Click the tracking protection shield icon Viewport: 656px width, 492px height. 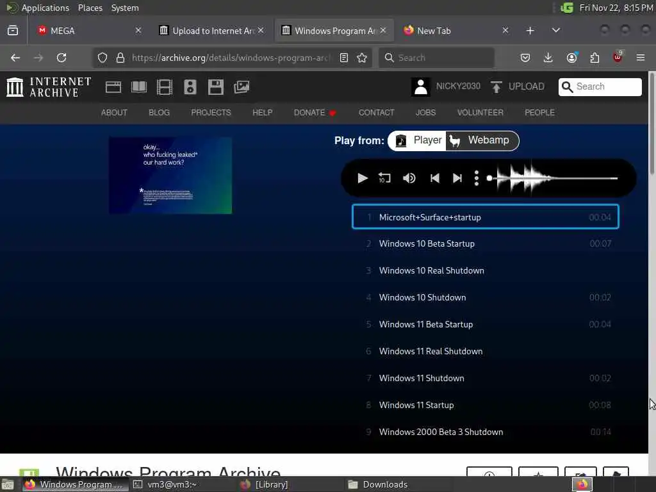pos(102,58)
